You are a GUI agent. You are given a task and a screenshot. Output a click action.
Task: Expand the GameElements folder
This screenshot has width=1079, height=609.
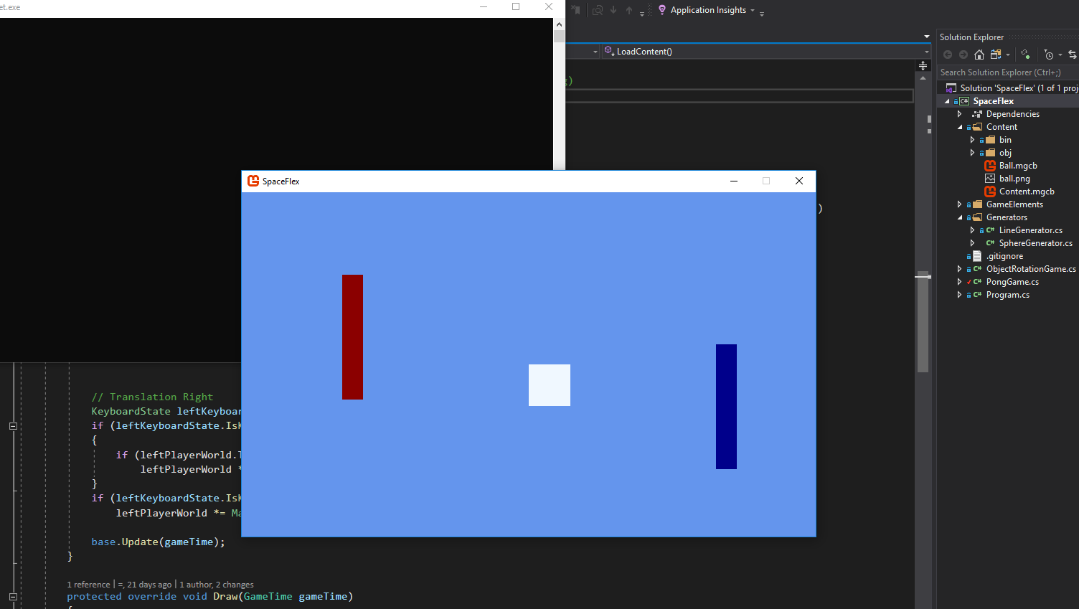pos(959,204)
